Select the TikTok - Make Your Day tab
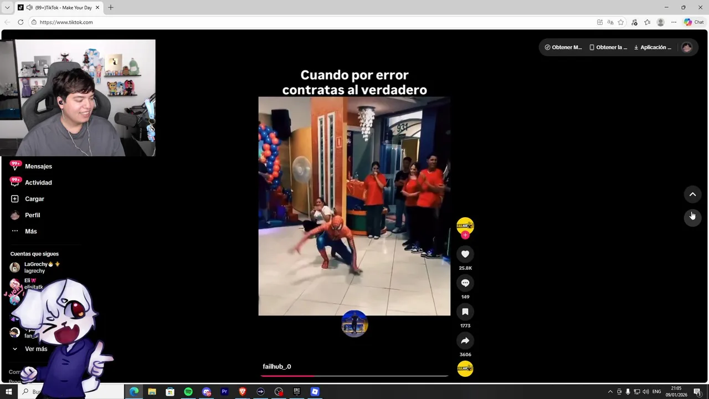 pos(59,8)
